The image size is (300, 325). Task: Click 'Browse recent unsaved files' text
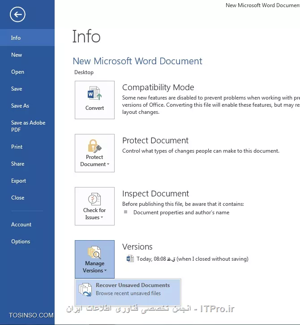[128, 293]
